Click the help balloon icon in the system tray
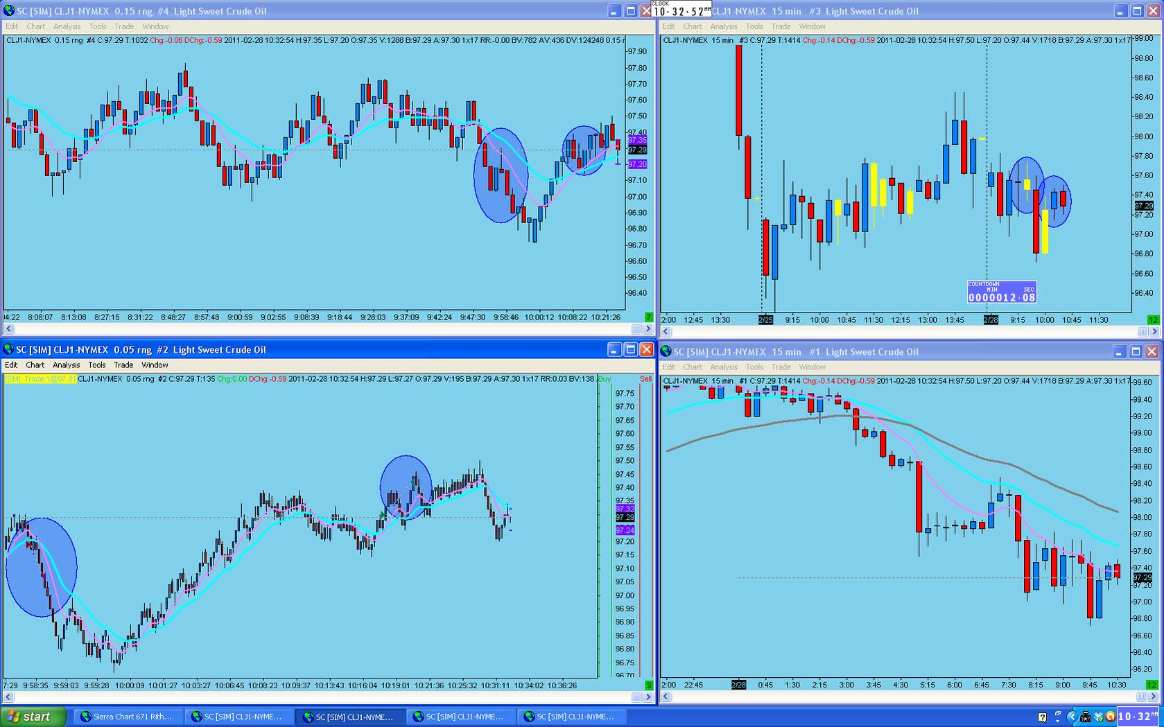1164x727 pixels. 1042,717
